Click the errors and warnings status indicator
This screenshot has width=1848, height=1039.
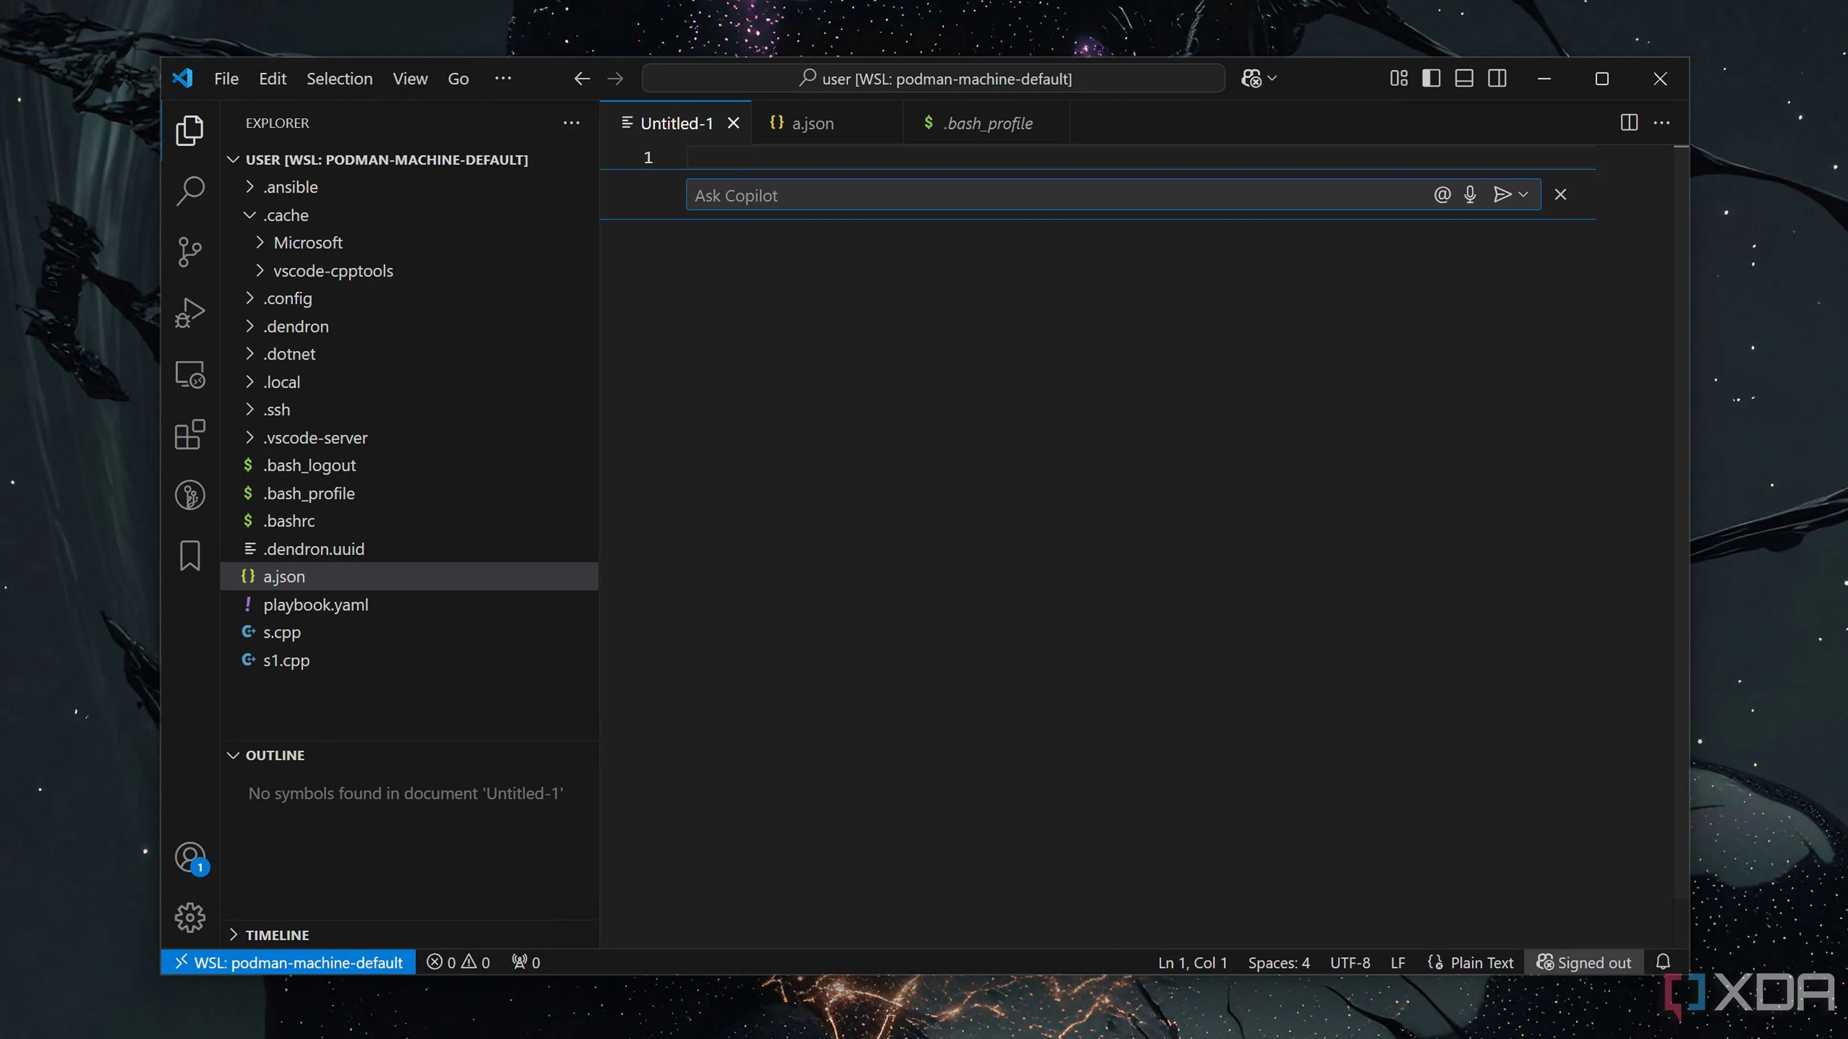(x=458, y=962)
